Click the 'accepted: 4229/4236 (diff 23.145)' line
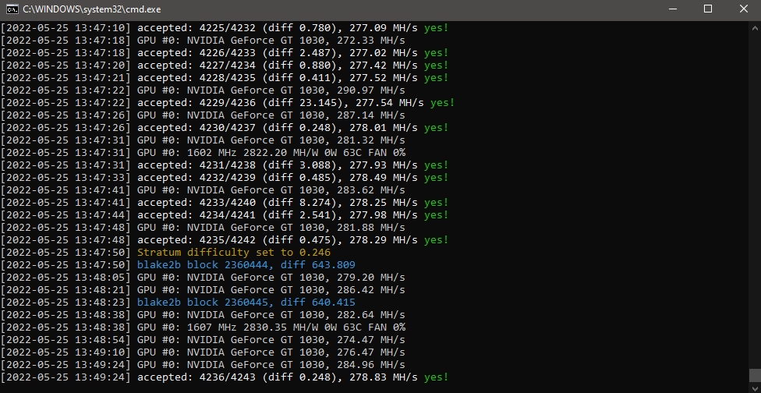This screenshot has height=393, width=761. (228, 103)
